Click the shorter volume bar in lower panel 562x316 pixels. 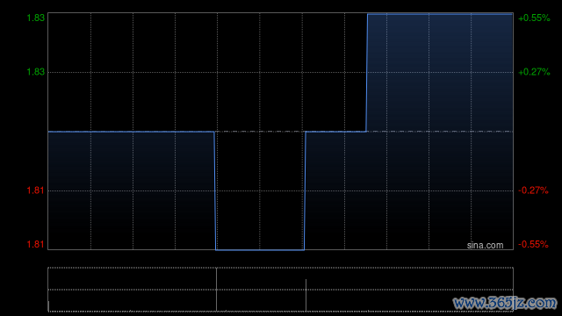306,295
